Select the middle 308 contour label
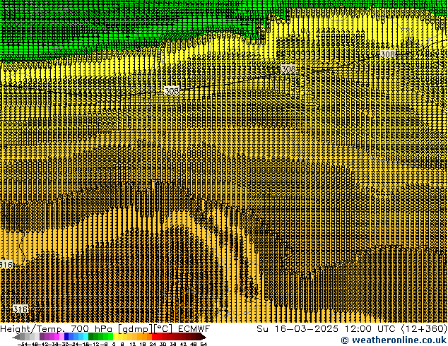This screenshot has height=346, width=448. coord(288,69)
